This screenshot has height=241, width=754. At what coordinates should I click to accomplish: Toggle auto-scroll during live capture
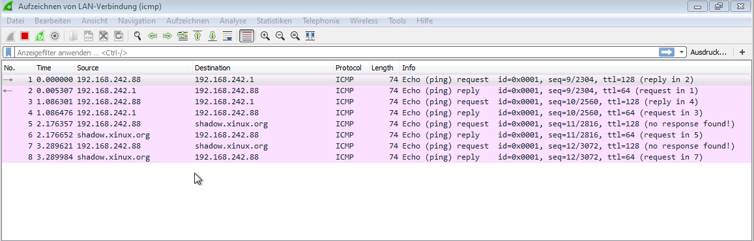point(227,36)
